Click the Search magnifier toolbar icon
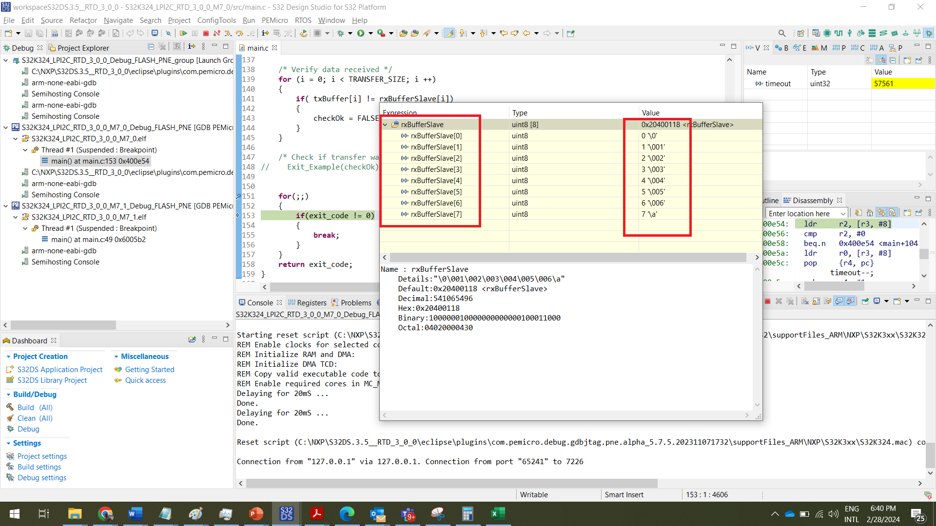Screen dimensions: 936x526 pos(782,33)
